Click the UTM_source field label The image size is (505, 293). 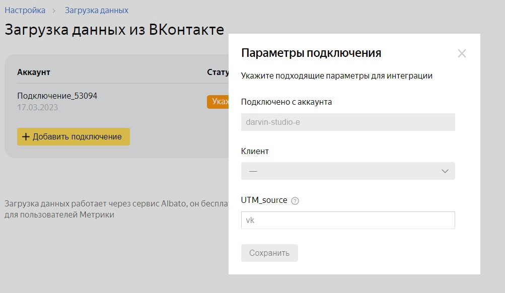click(x=264, y=200)
